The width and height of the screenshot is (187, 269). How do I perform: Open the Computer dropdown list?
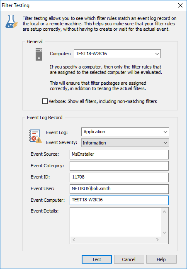(117, 54)
